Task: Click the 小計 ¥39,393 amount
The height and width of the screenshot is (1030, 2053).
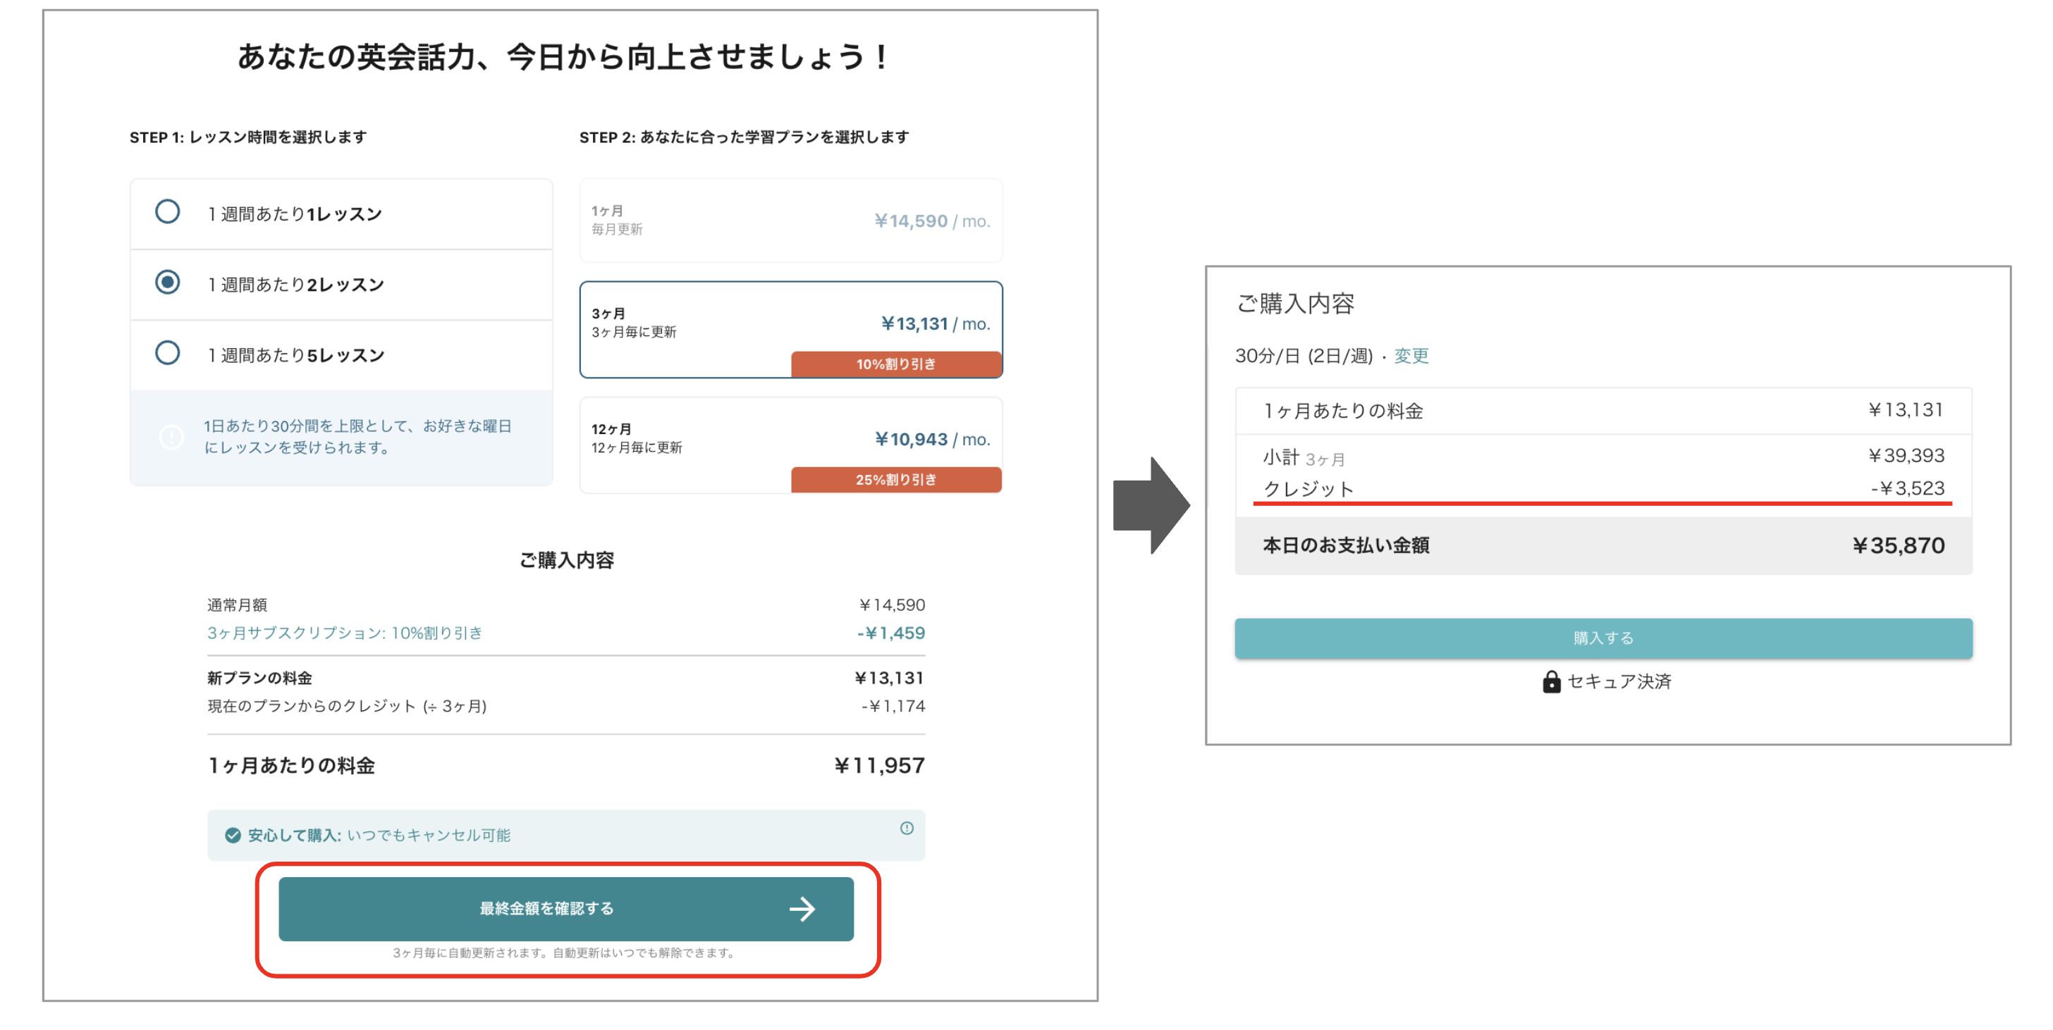Action: point(1906,456)
